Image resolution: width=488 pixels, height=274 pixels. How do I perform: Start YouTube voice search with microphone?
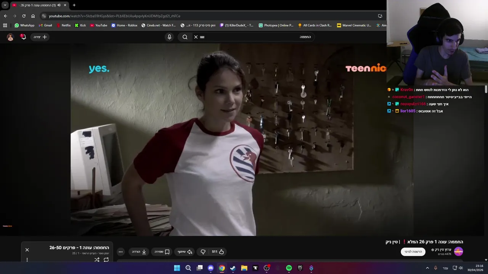[x=169, y=37]
